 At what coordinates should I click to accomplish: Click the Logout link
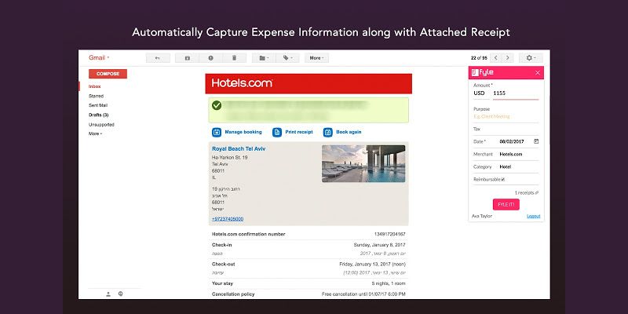pos(534,217)
